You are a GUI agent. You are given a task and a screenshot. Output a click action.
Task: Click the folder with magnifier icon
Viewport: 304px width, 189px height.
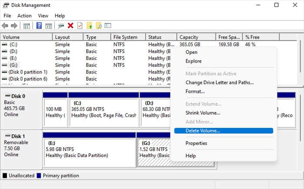click(x=99, y=26)
